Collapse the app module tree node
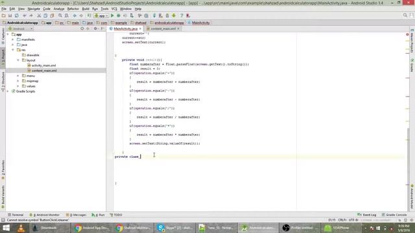This screenshot has width=415, height=233. (x=8, y=34)
